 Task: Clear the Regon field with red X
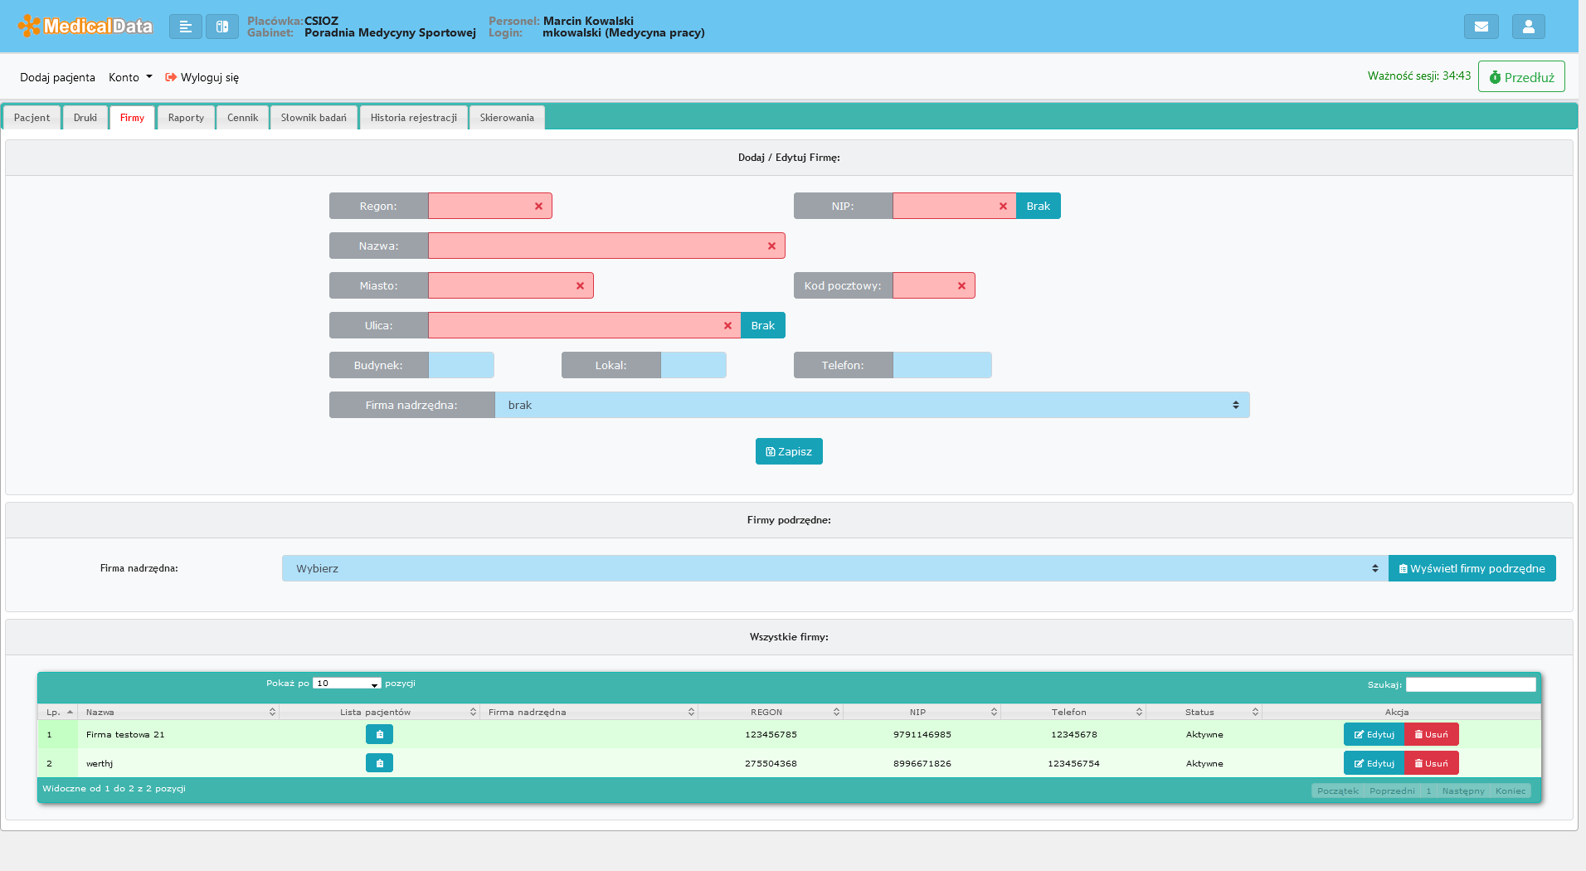pos(538,207)
